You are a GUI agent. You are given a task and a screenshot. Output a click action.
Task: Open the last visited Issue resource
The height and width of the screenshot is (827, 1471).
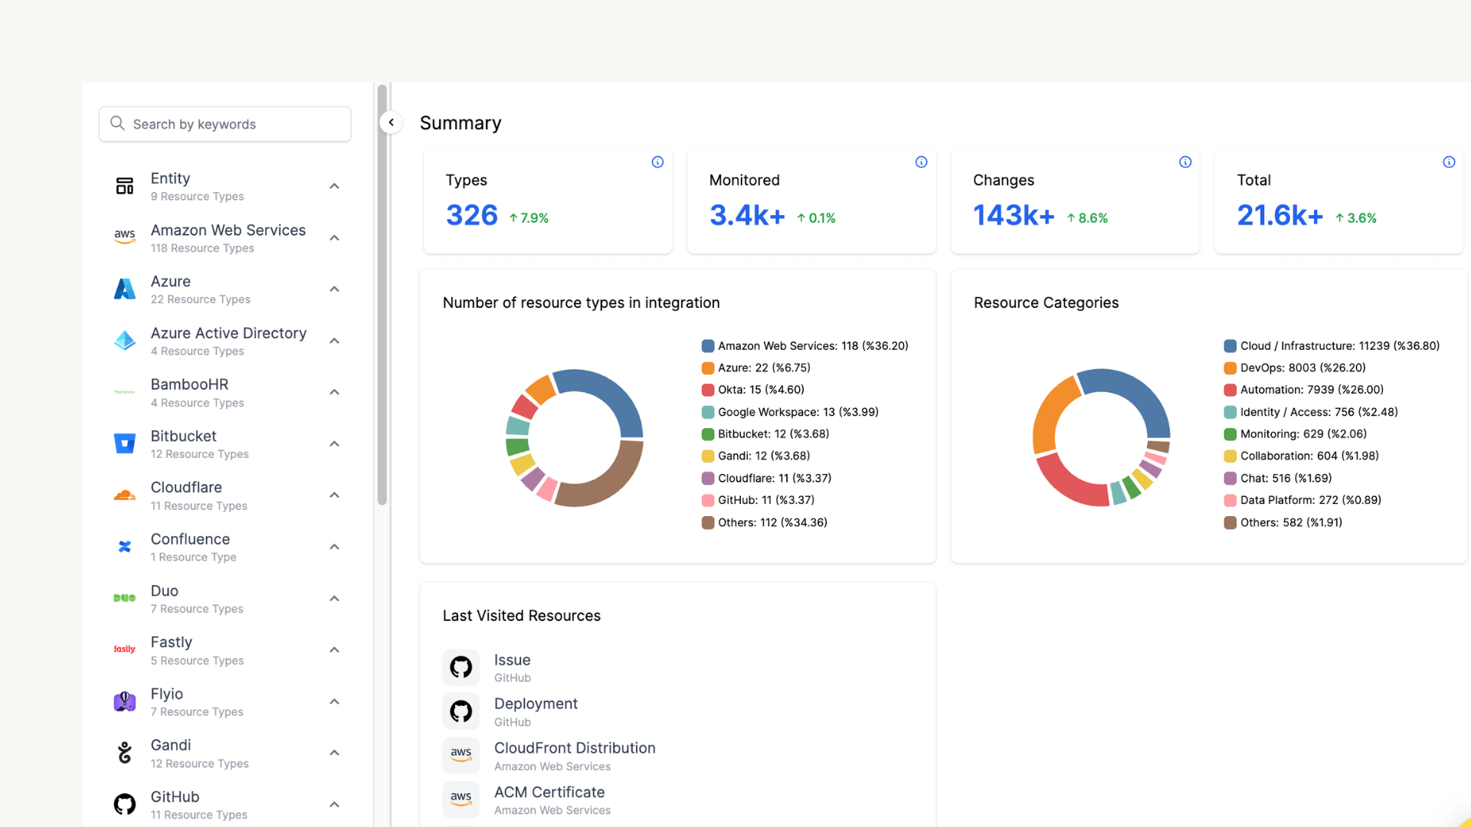[512, 660]
